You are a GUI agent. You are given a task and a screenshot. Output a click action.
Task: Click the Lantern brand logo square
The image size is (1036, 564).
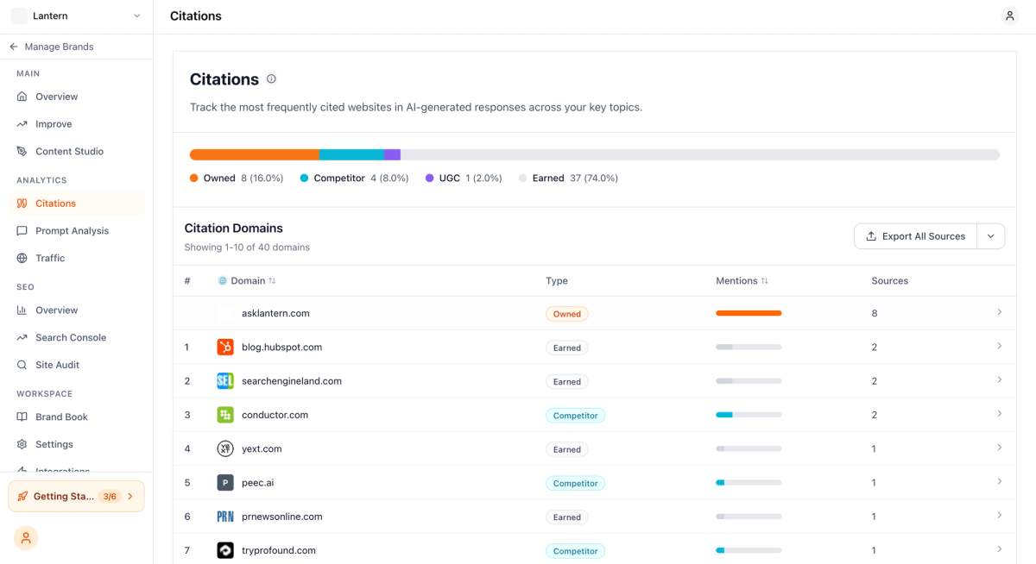[19, 16]
